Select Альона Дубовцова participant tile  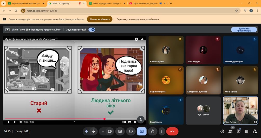[240, 50]
